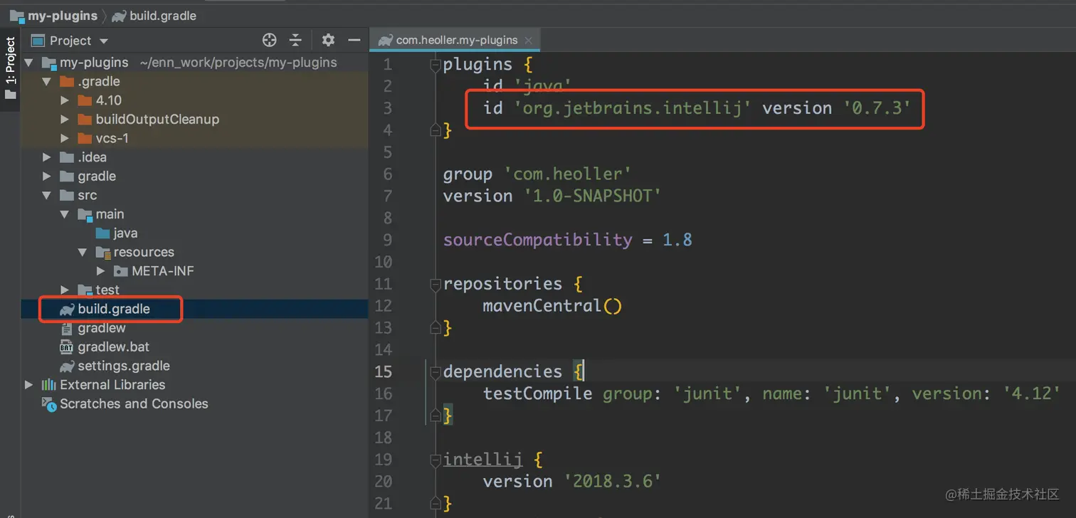Open Project panel settings gear
The image size is (1076, 518).
327,40
